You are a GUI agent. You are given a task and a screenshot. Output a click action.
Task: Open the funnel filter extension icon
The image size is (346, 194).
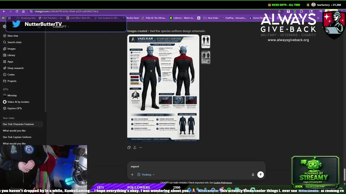288,11
